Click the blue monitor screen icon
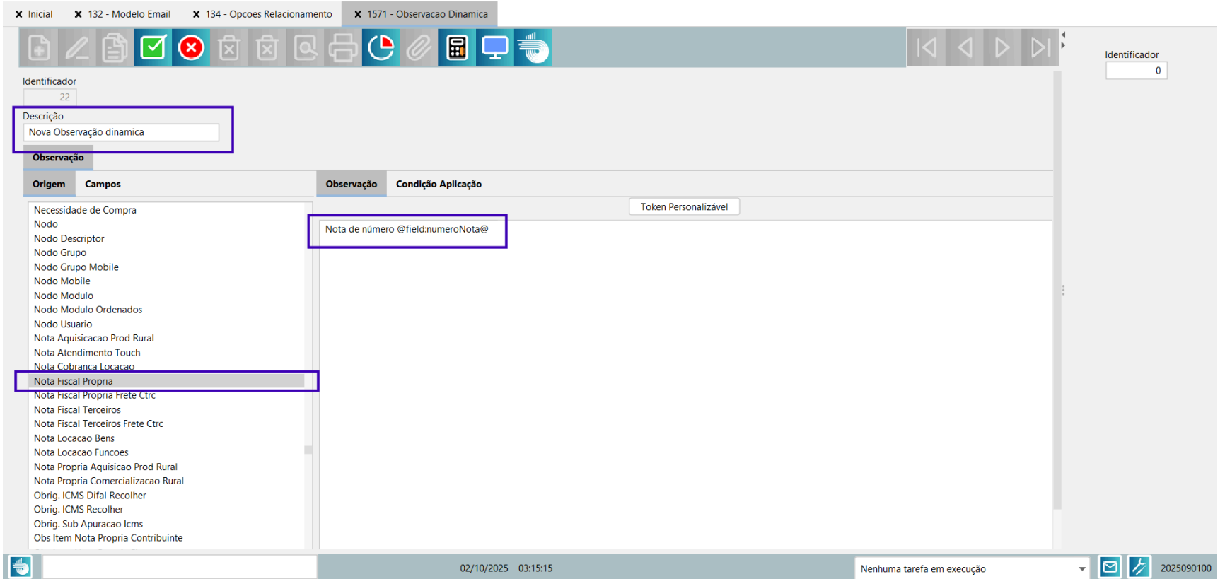 coord(494,48)
